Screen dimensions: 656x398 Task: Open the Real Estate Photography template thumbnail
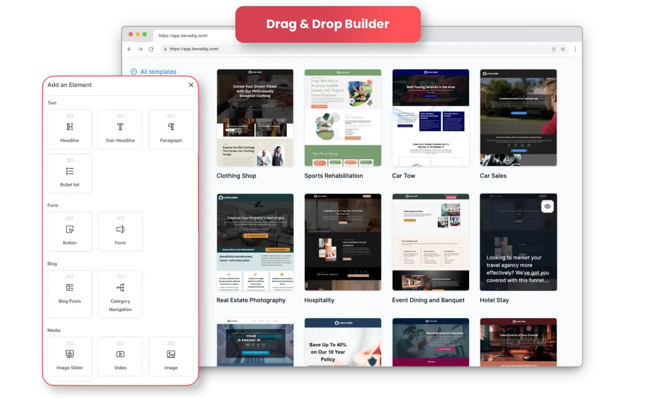pyautogui.click(x=255, y=242)
